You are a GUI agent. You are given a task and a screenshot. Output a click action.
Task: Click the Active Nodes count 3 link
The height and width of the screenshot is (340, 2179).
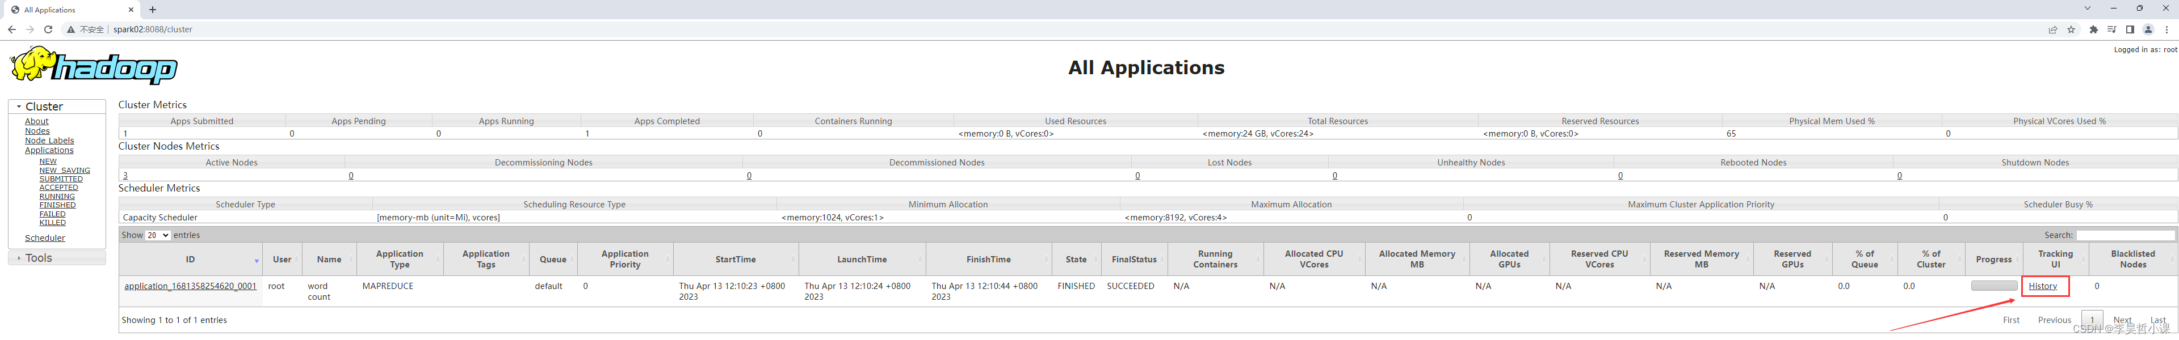click(125, 176)
